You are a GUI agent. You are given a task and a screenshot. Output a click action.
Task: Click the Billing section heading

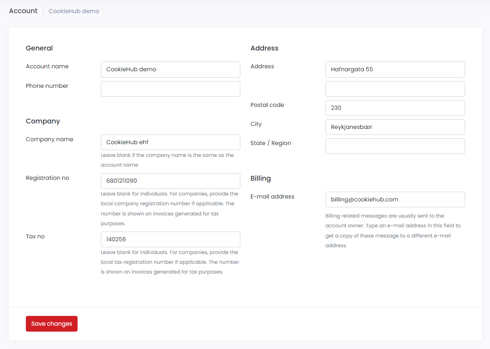260,178
